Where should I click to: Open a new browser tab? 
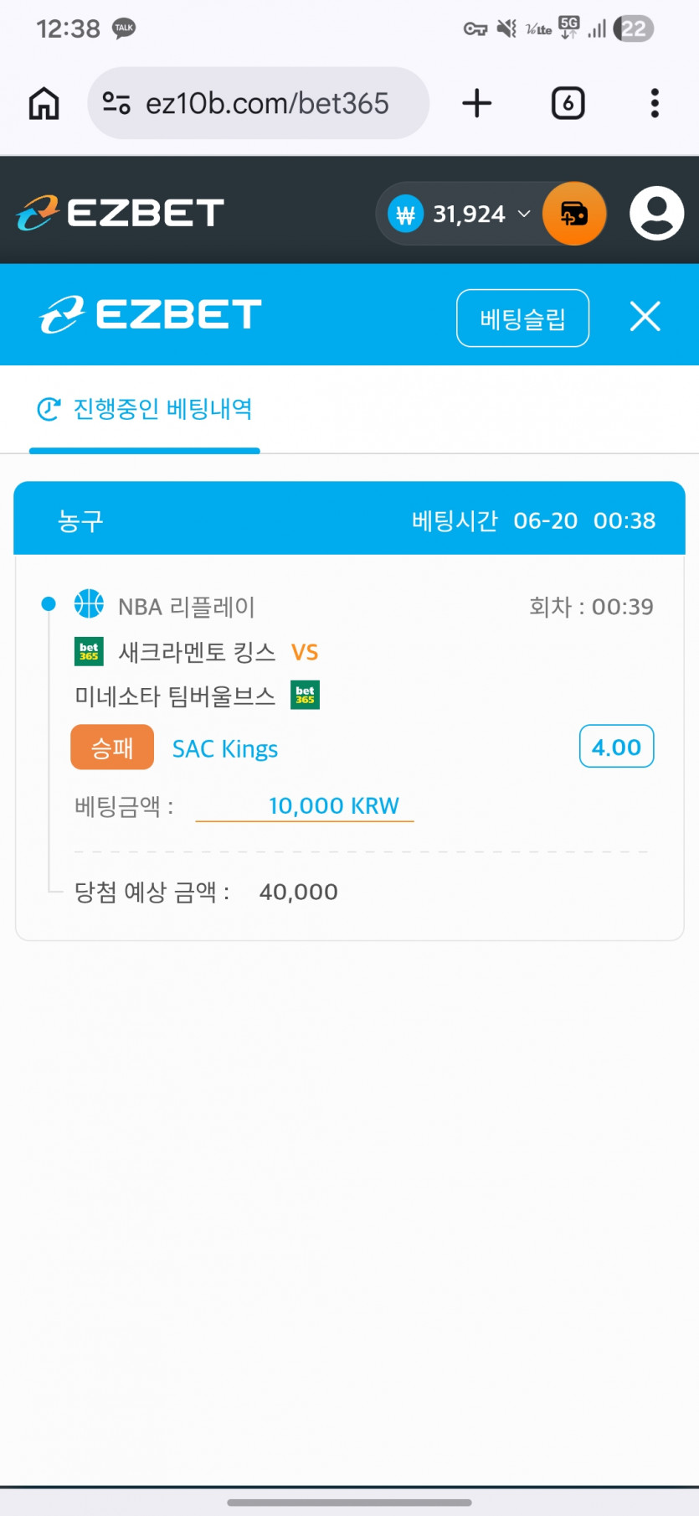(477, 103)
